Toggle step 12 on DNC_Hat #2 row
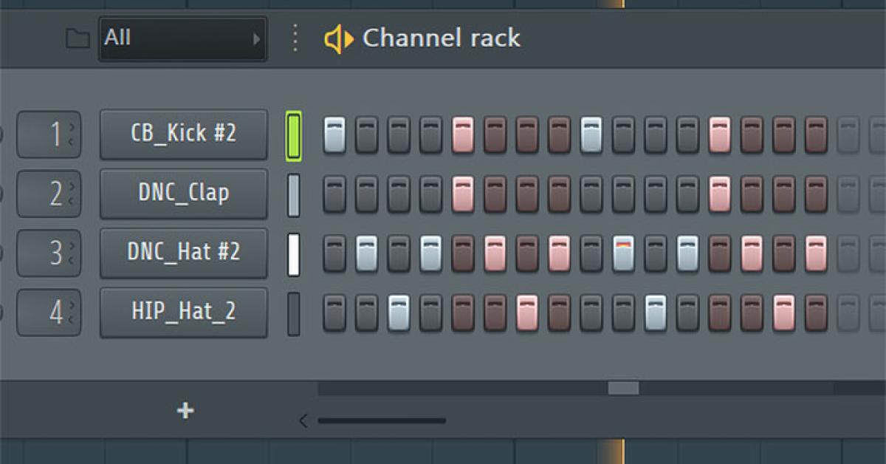 tap(688, 253)
